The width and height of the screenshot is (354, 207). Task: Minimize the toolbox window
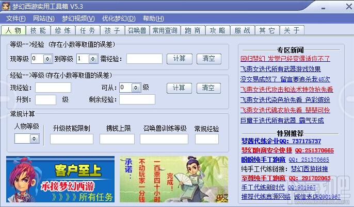click(323, 8)
